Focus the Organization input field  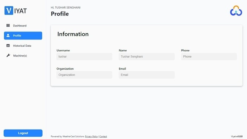click(x=84, y=75)
